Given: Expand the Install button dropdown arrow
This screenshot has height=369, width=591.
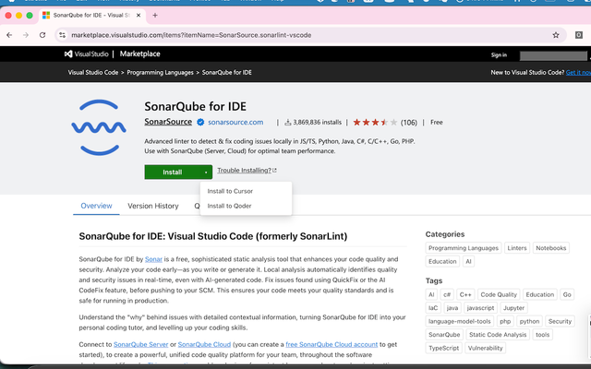Looking at the screenshot, I should (x=206, y=173).
